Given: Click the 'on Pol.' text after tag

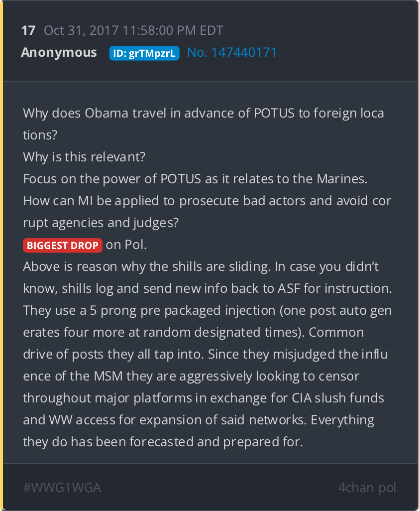Looking at the screenshot, I should click(126, 245).
